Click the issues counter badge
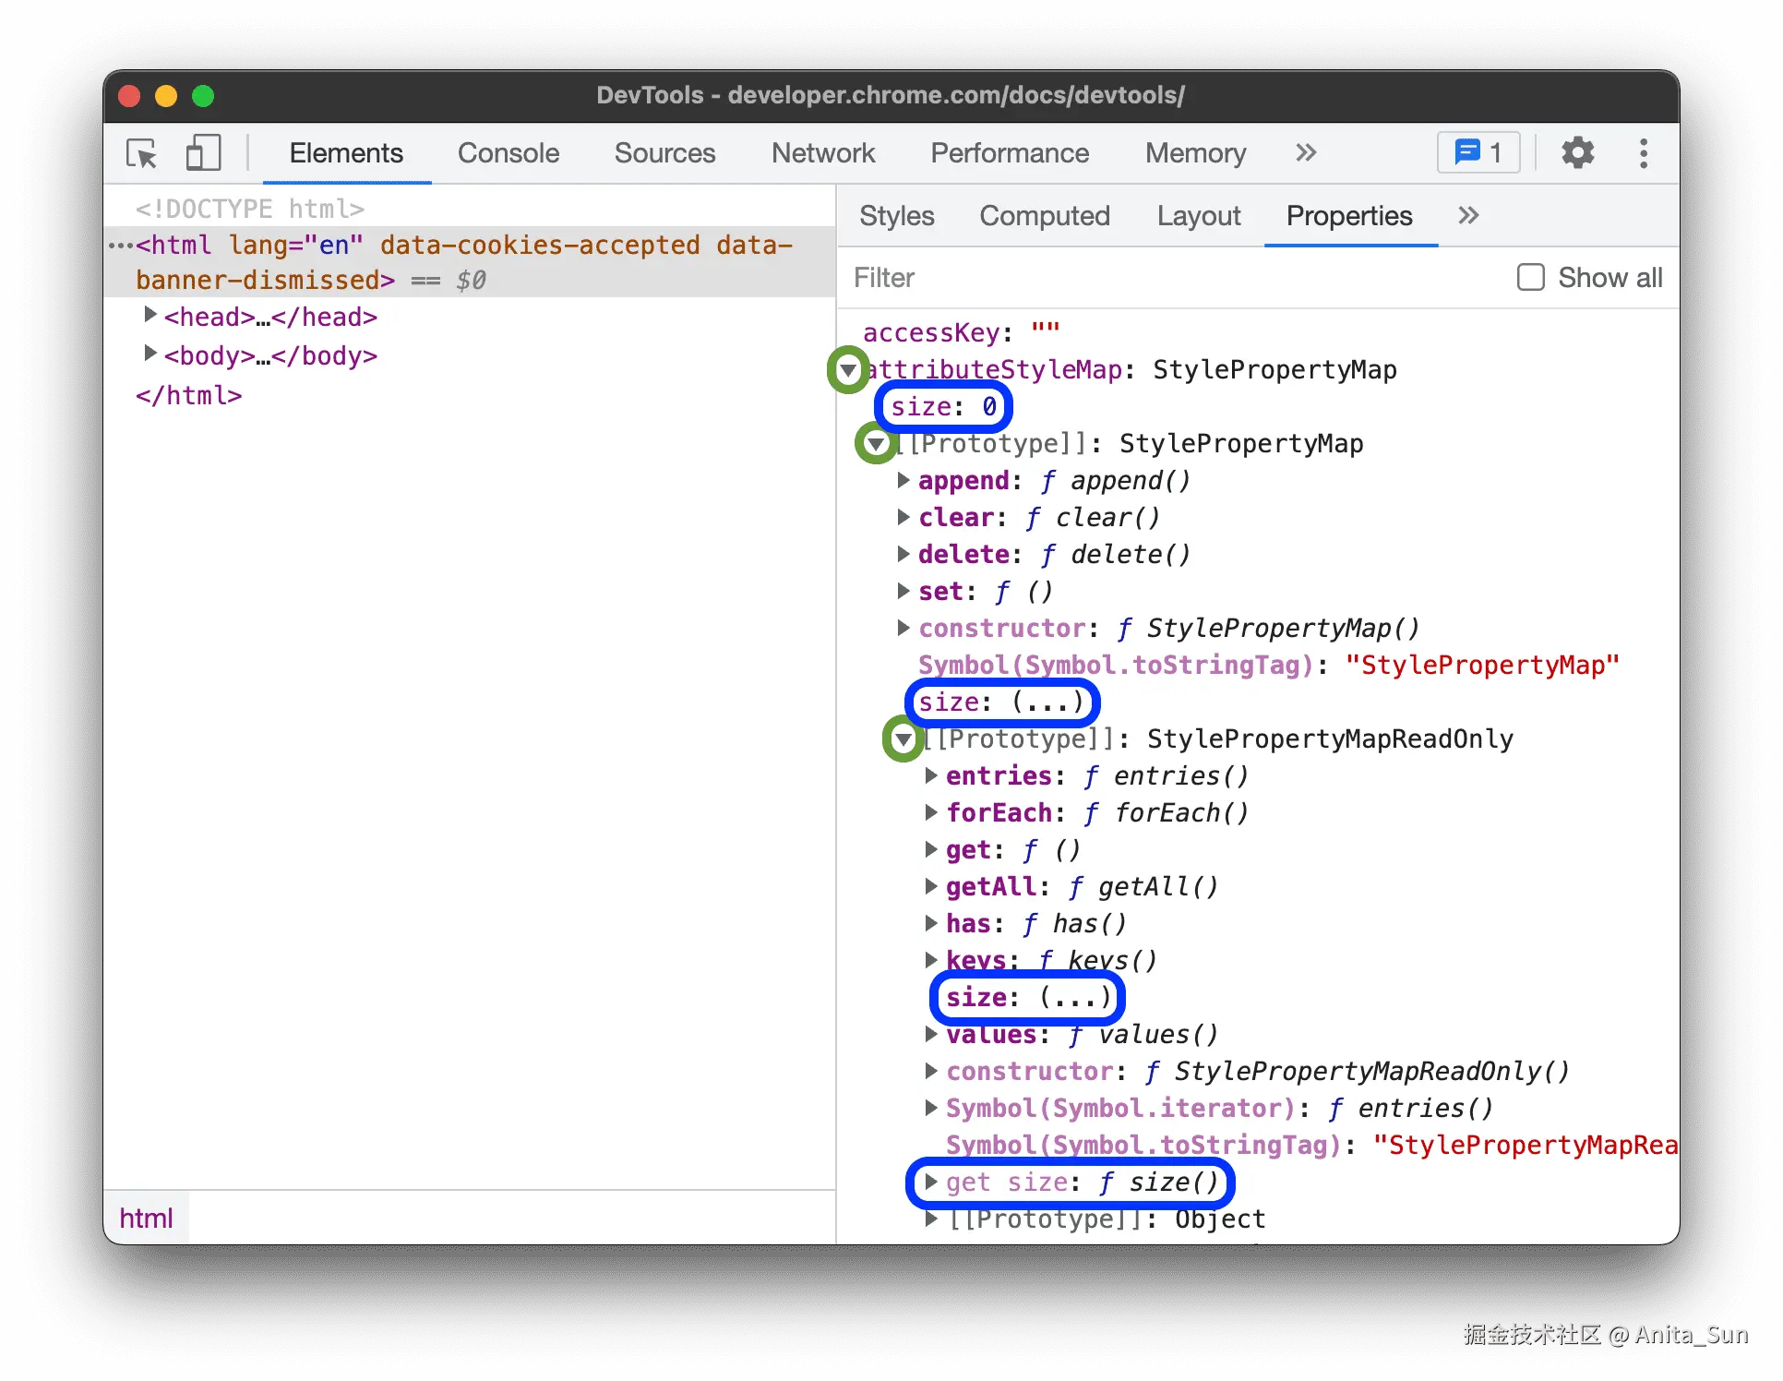The image size is (1783, 1381). point(1478,153)
